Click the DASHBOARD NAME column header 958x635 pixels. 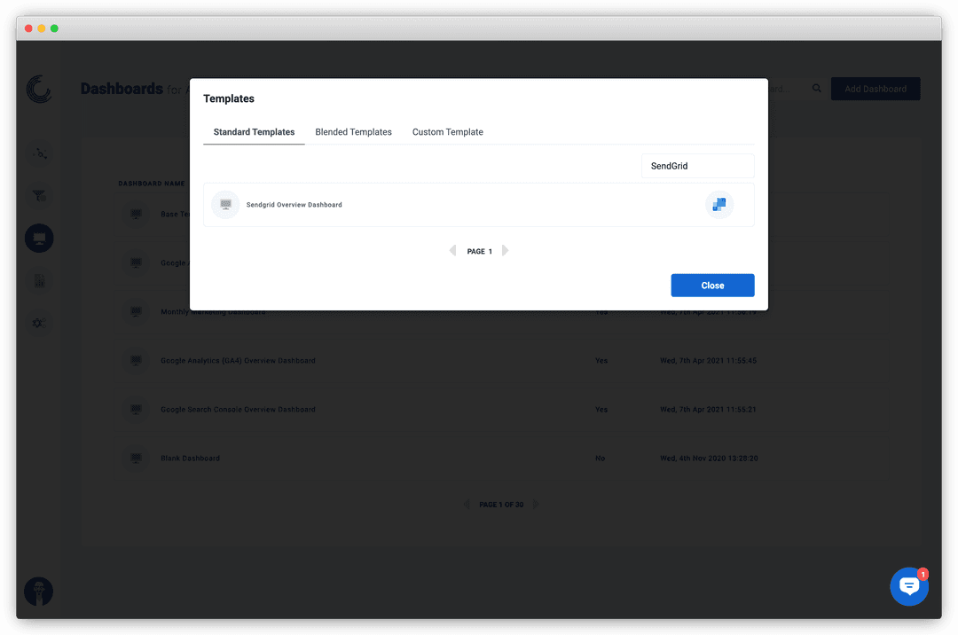[x=152, y=184]
